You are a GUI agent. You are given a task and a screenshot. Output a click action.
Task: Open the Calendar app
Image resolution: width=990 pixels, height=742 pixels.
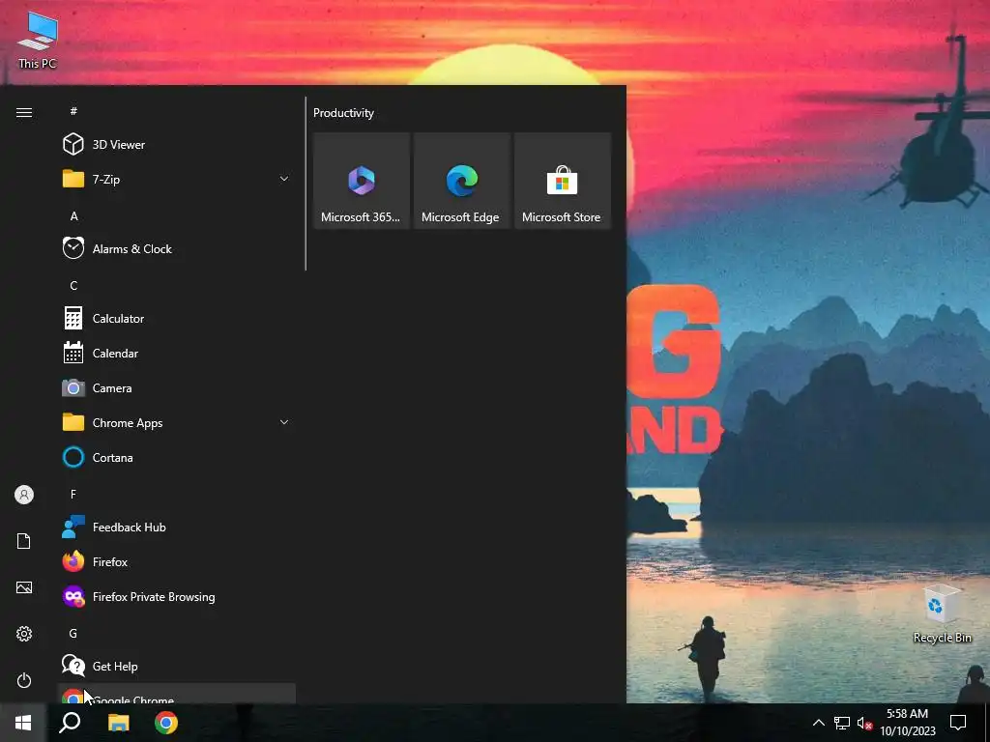click(177, 353)
